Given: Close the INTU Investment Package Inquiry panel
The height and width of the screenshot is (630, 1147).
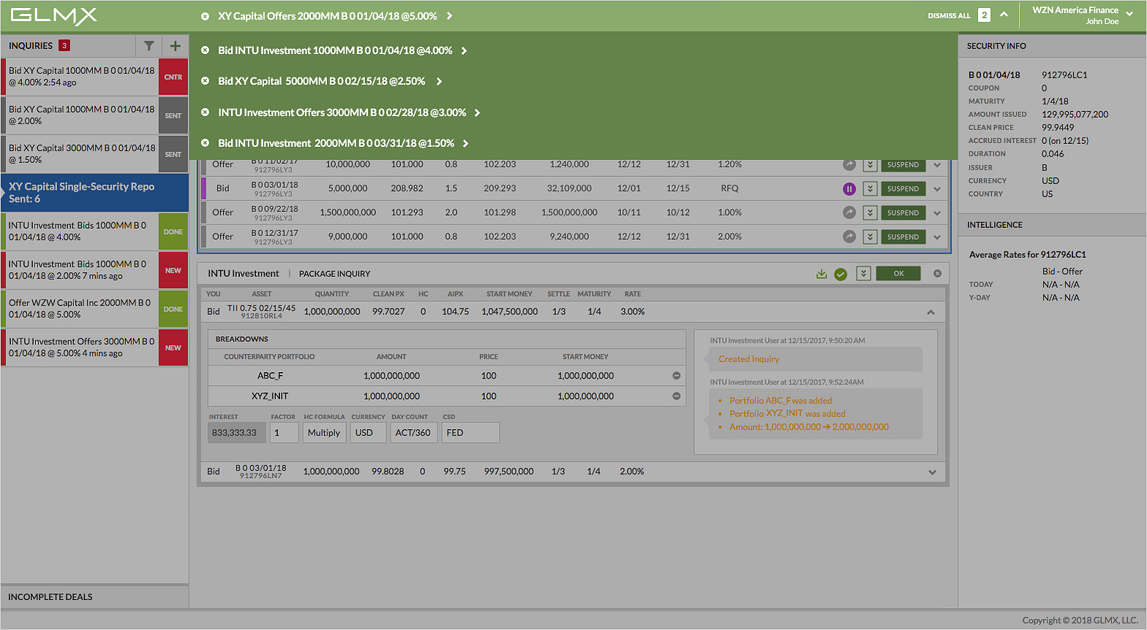Looking at the screenshot, I should click(937, 273).
